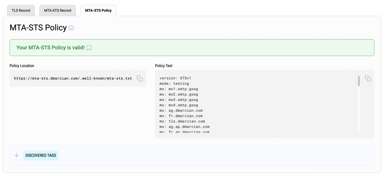Copy the Policy Location URL
This screenshot has width=385, height=176.
tap(140, 78)
